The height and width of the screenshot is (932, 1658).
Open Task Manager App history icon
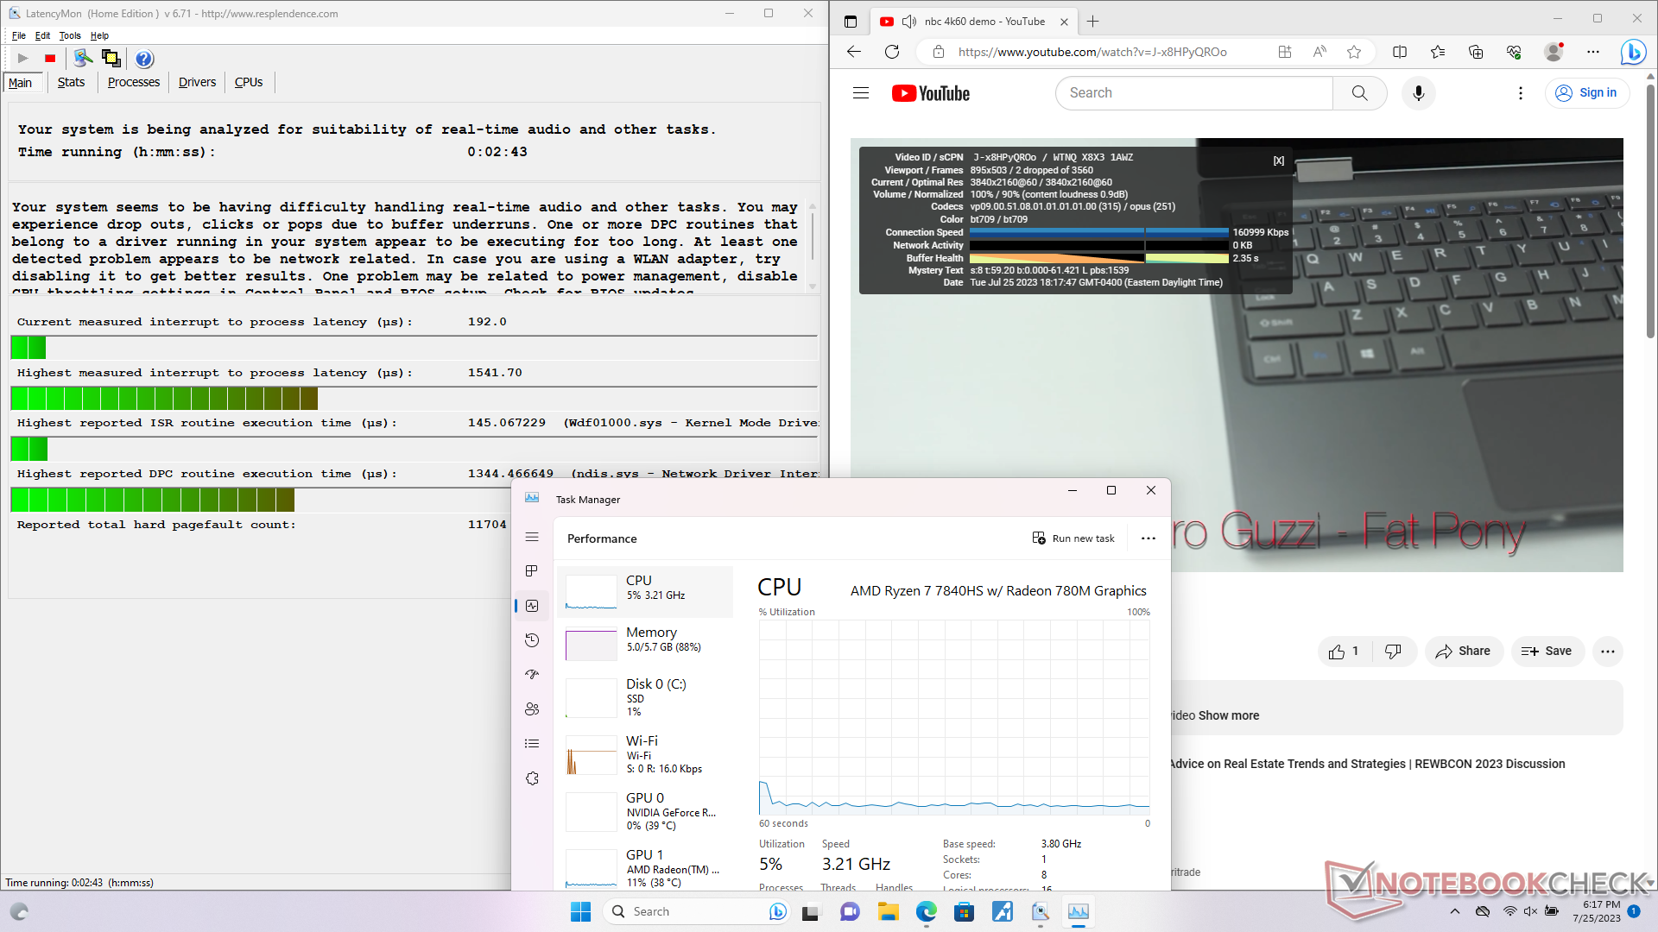pos(532,640)
